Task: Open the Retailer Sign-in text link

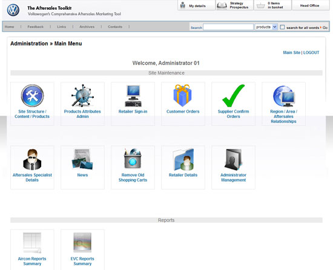Action: pos(133,111)
